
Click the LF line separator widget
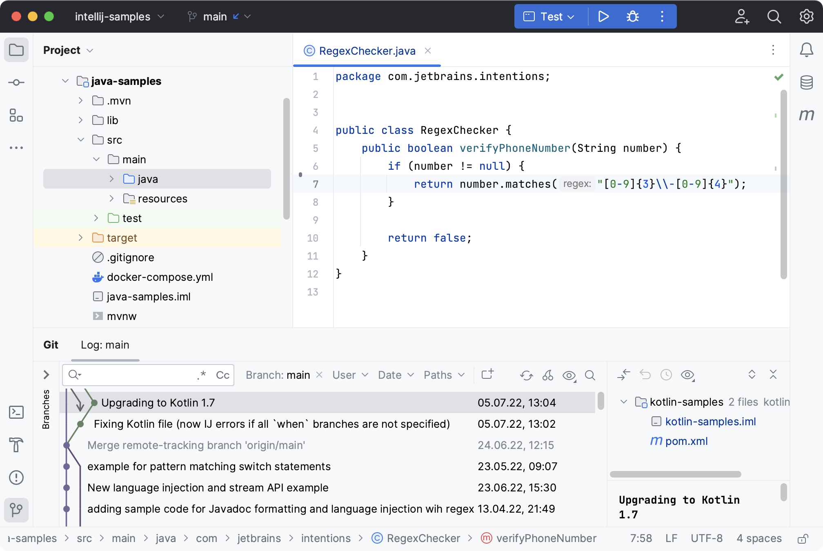point(672,539)
